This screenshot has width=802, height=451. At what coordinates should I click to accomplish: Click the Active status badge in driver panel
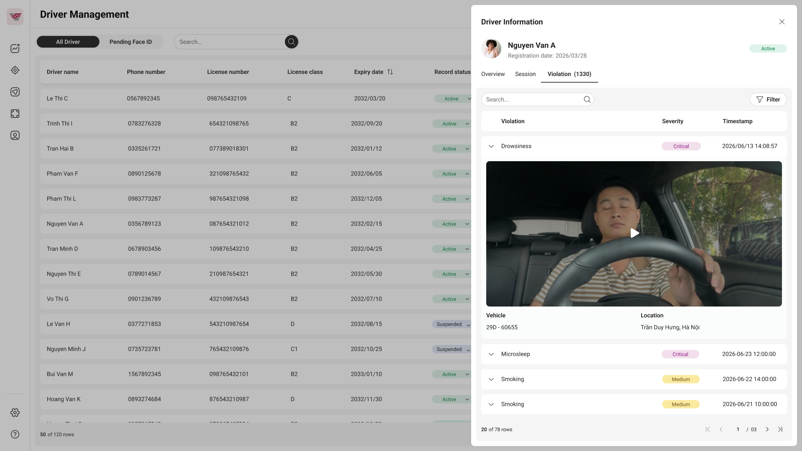pyautogui.click(x=768, y=48)
